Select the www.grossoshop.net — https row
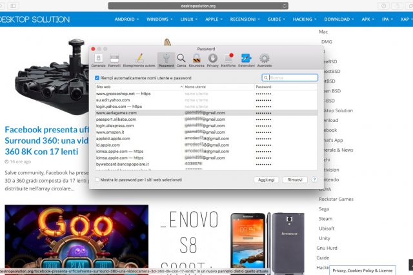 206,94
